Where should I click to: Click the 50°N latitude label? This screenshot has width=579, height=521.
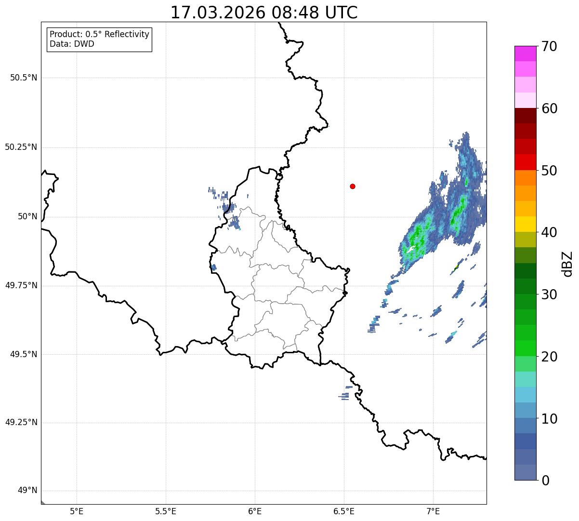pos(27,216)
